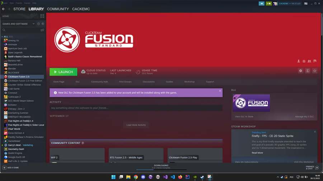
Task: Open advanced filter sliders icon
Action: point(42,30)
